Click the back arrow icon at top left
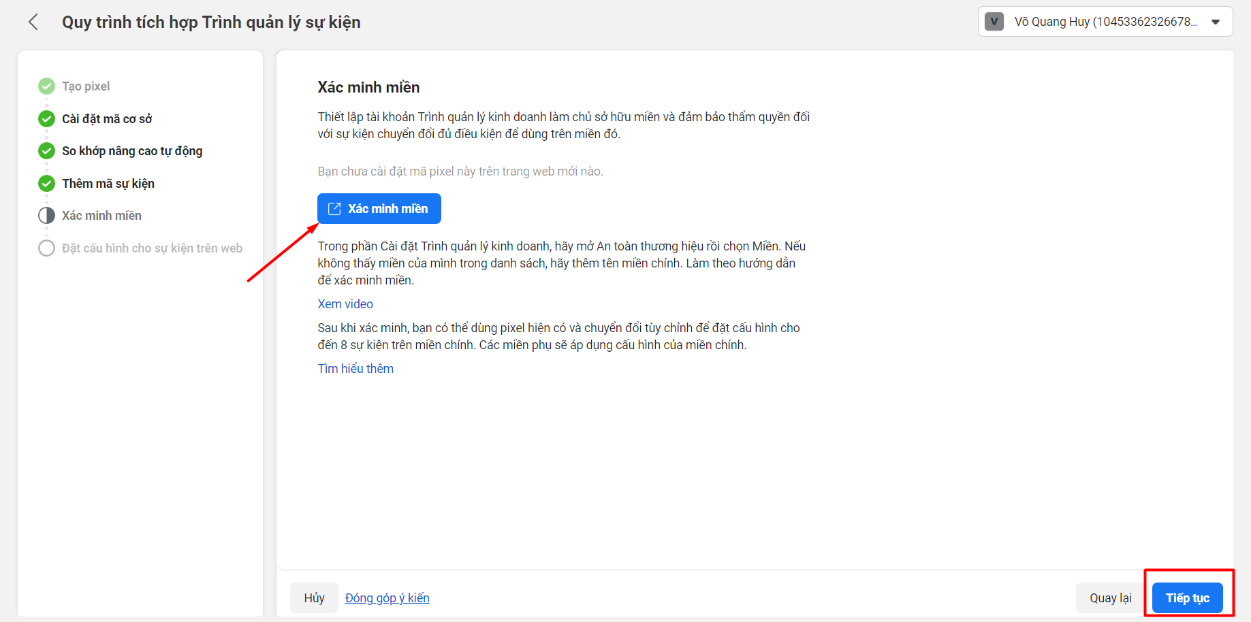Viewport: 1251px width, 622px height. pyautogui.click(x=33, y=22)
